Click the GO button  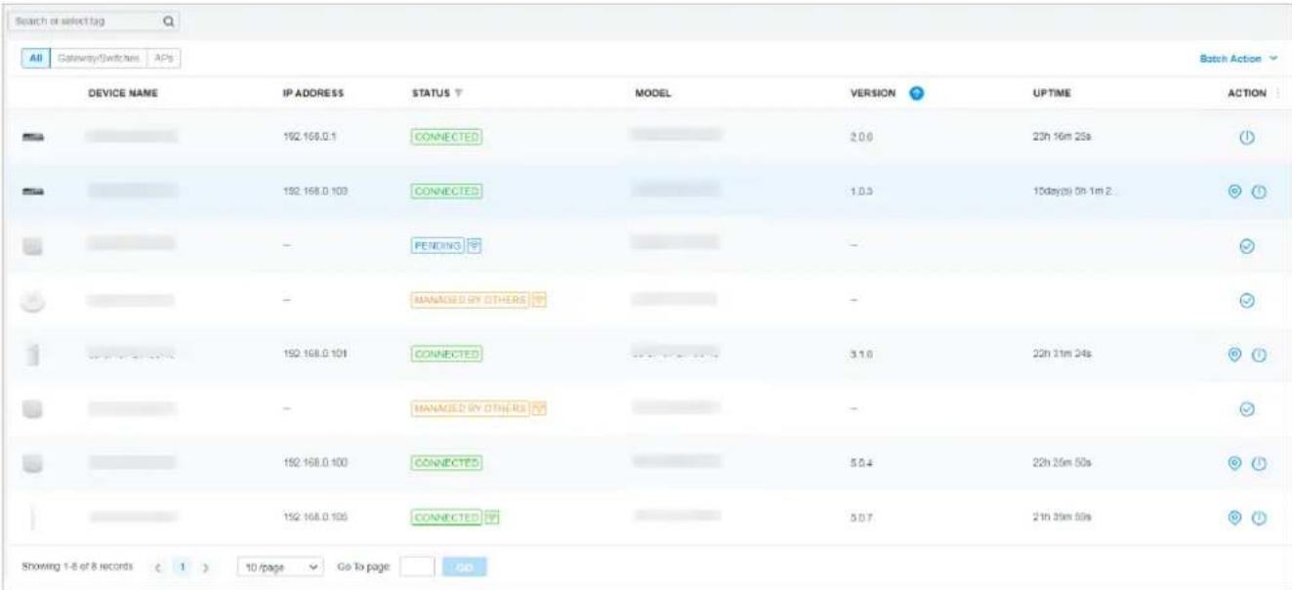464,567
